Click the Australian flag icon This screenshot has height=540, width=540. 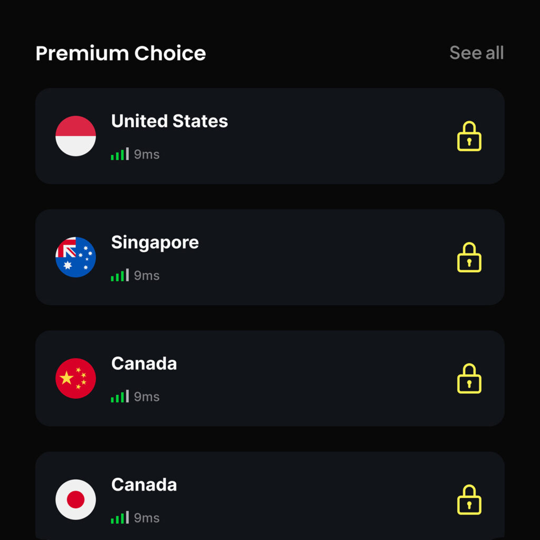click(x=76, y=257)
